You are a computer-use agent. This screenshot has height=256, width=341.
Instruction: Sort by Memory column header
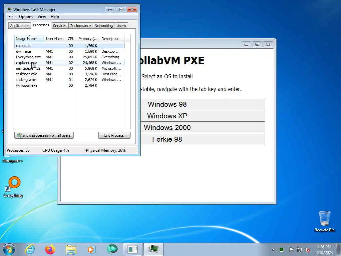88,39
